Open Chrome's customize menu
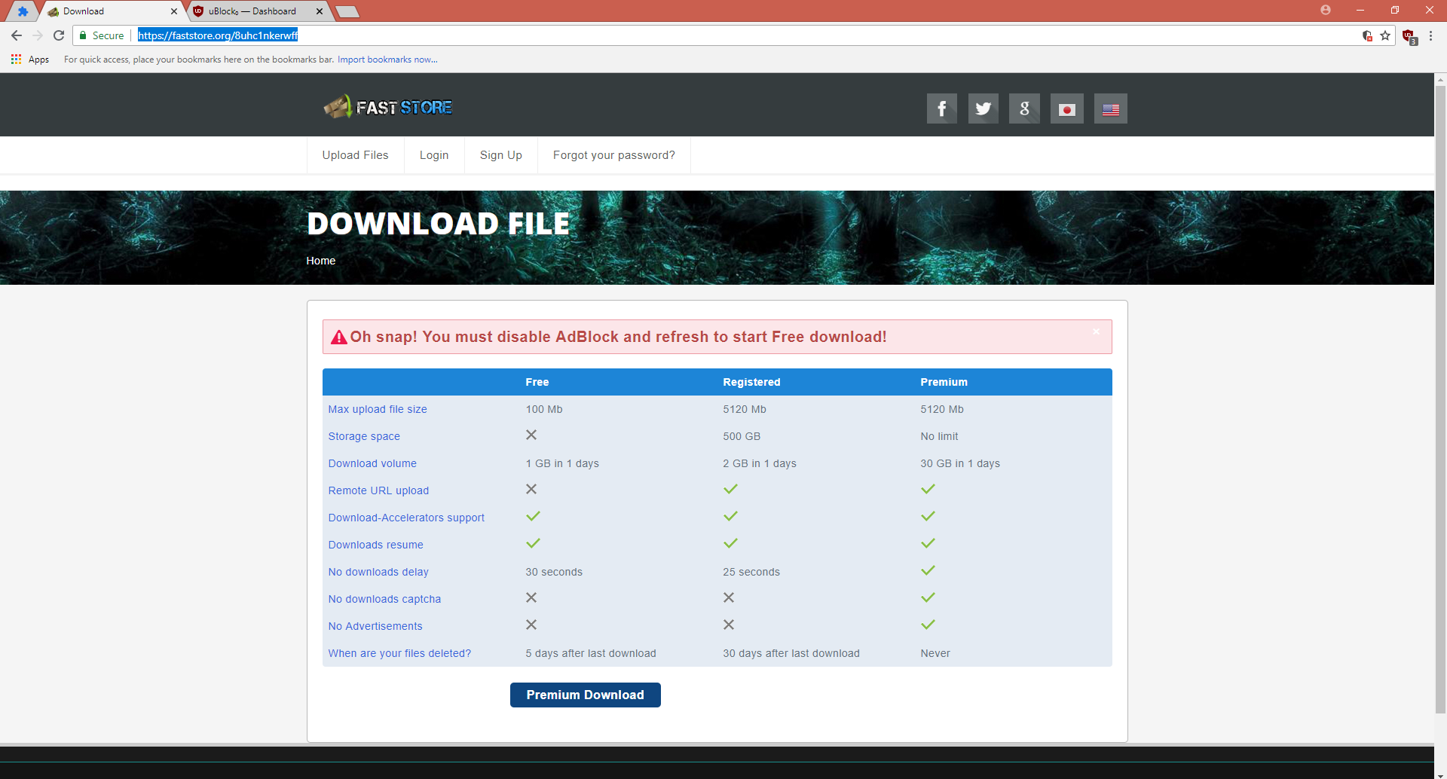 tap(1431, 35)
